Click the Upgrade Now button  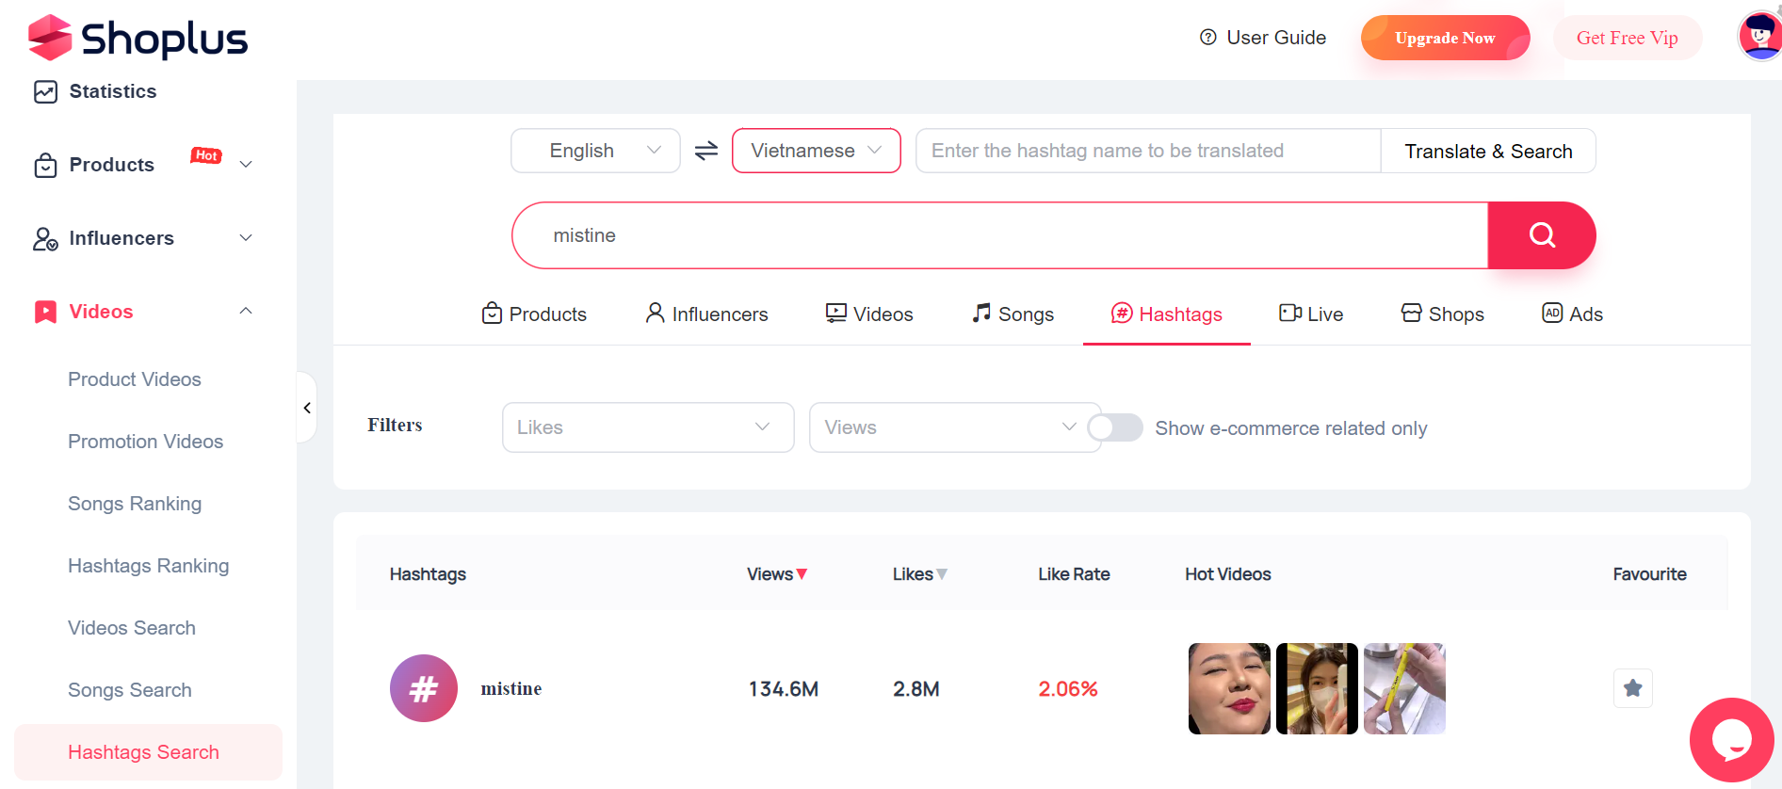(1445, 38)
